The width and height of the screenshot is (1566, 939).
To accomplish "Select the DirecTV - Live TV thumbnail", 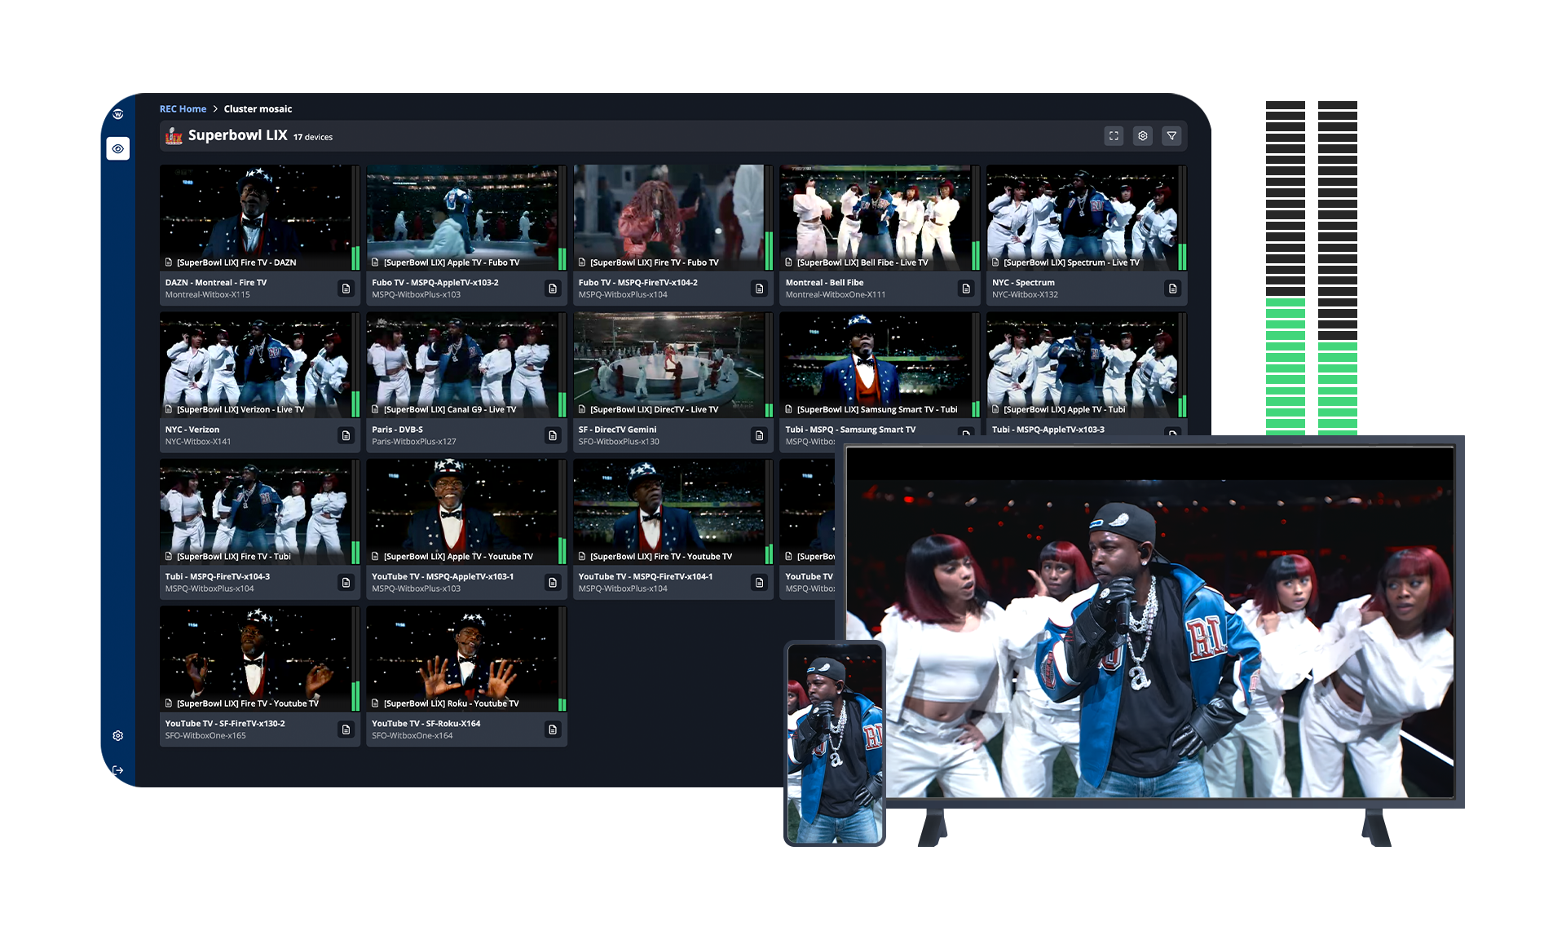I will tap(668, 363).
